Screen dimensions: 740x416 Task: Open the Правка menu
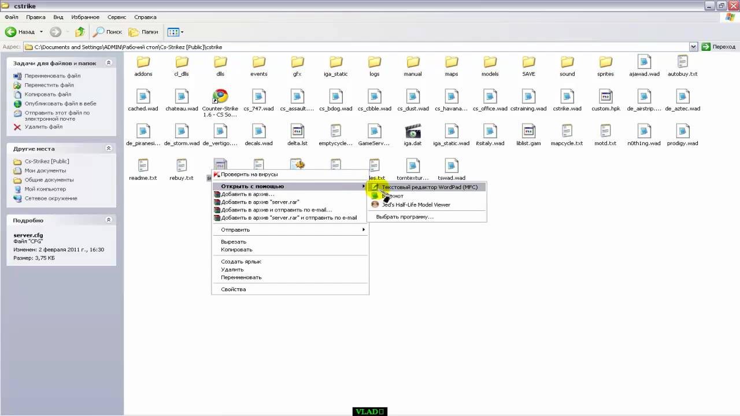pos(36,17)
